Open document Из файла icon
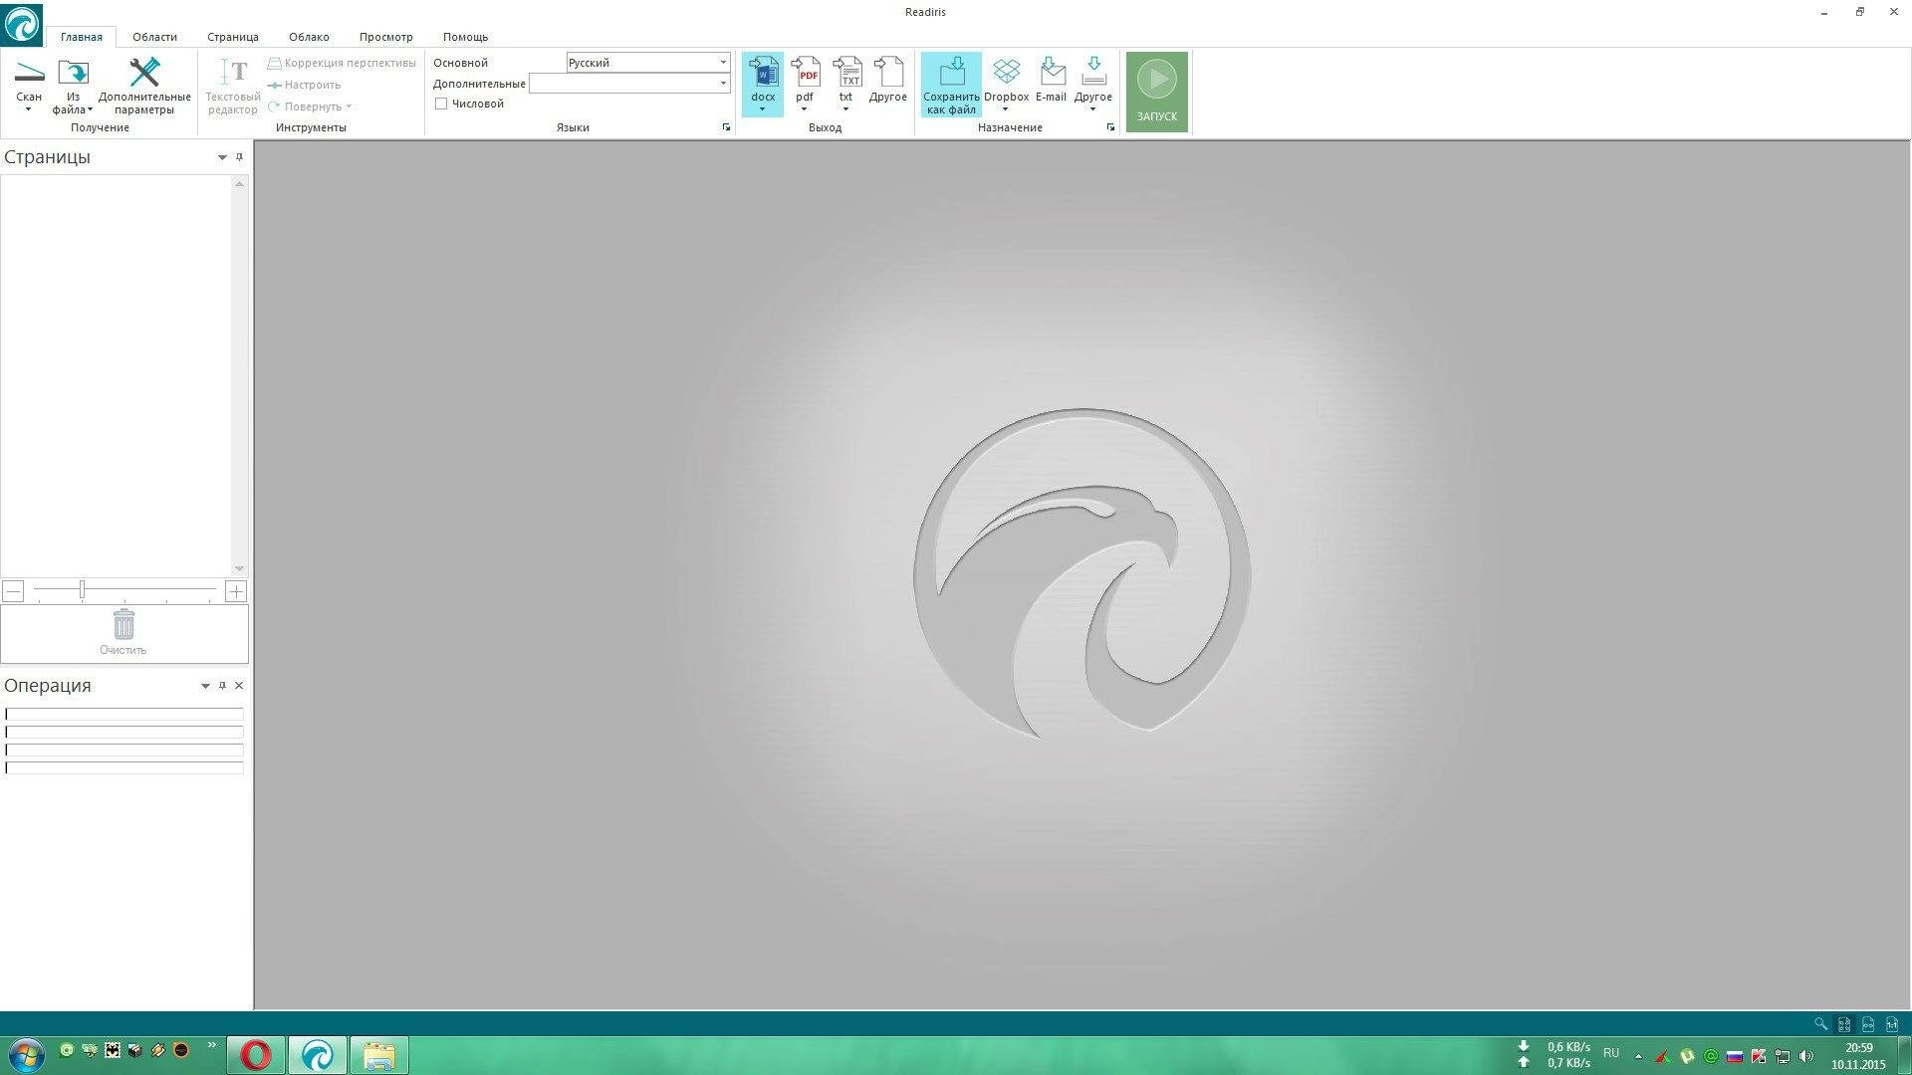 tap(73, 74)
